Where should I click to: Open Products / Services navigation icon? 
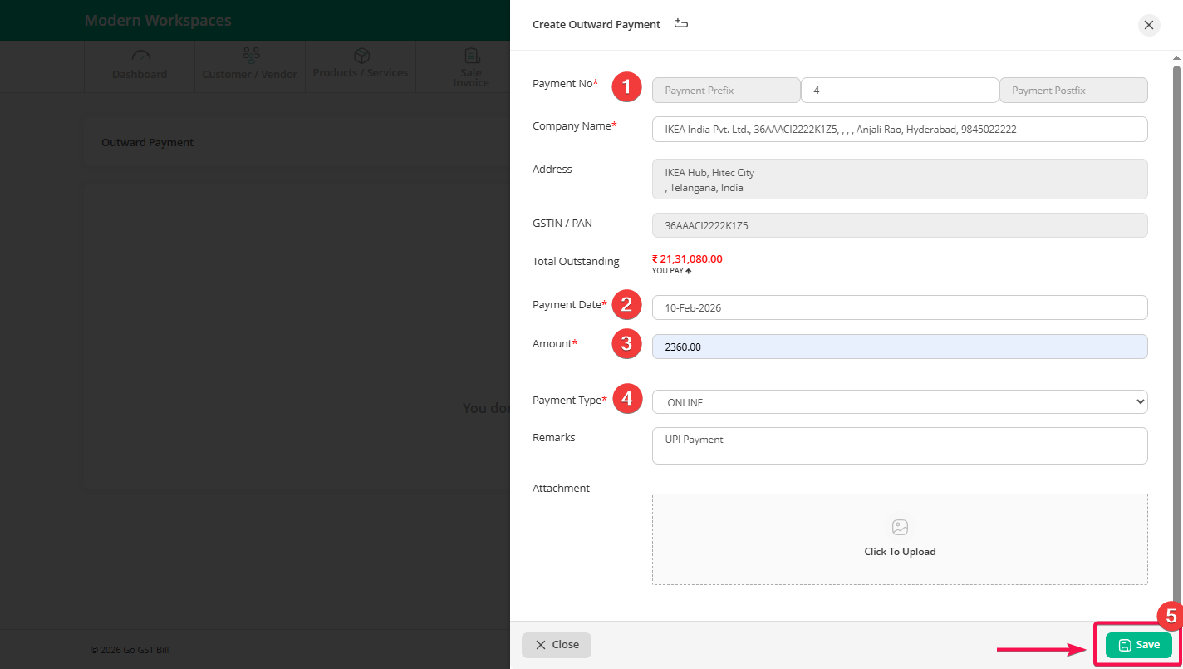pyautogui.click(x=361, y=56)
